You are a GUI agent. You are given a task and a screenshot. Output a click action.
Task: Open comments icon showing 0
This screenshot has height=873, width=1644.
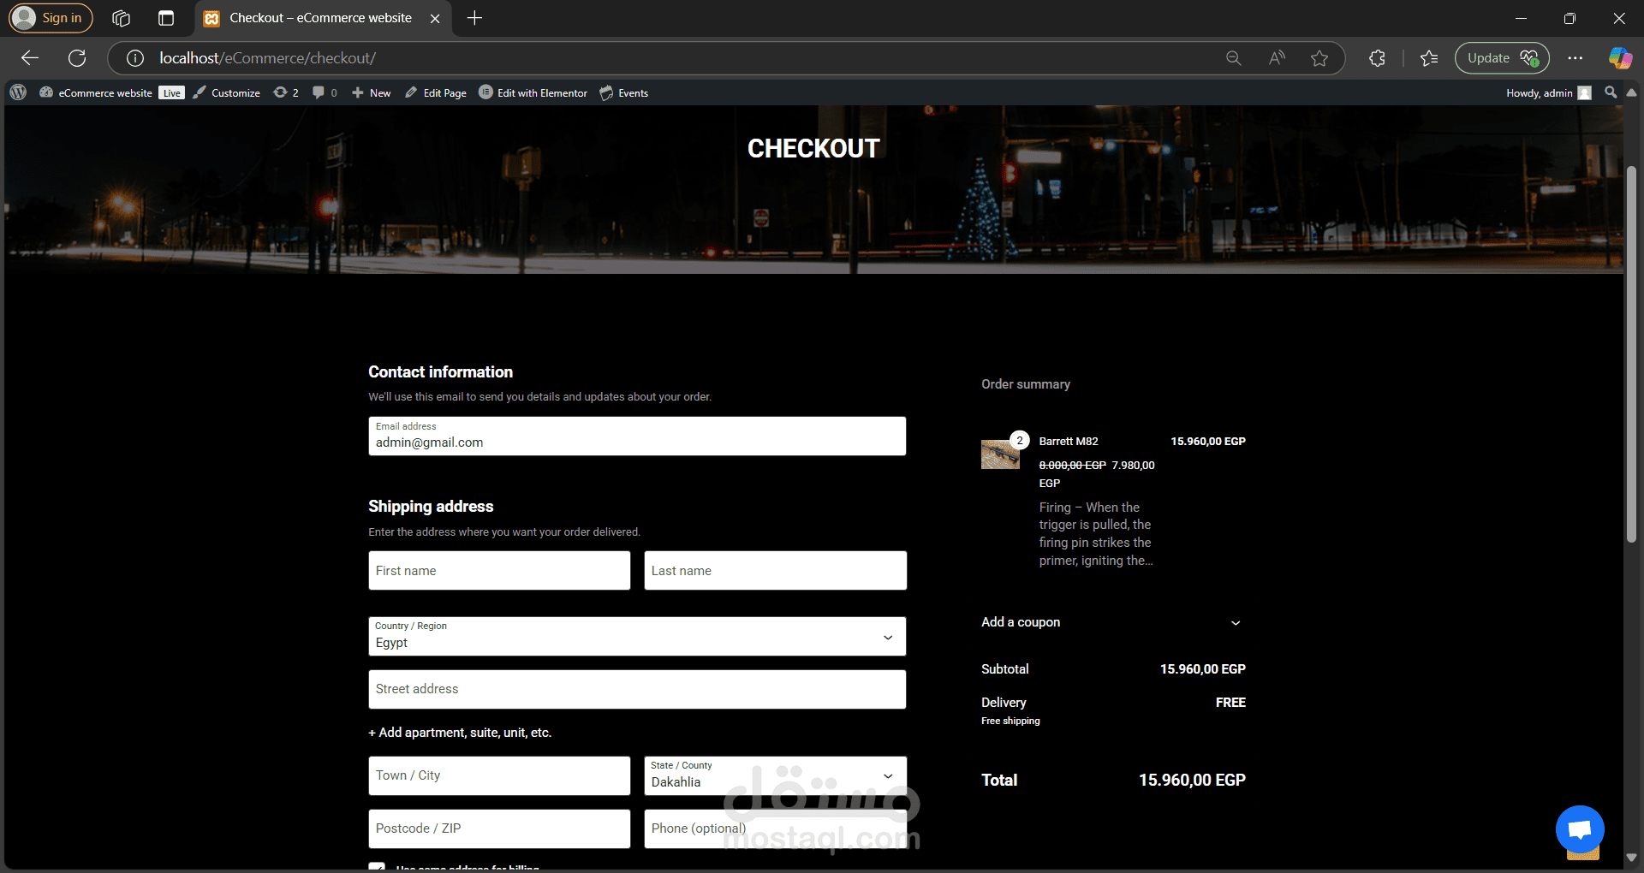tap(325, 92)
